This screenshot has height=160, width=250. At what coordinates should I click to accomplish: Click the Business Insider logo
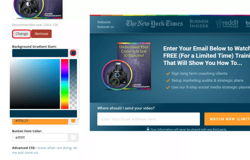[199, 24]
